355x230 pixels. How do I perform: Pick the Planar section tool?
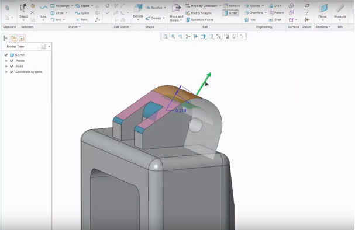(322, 12)
